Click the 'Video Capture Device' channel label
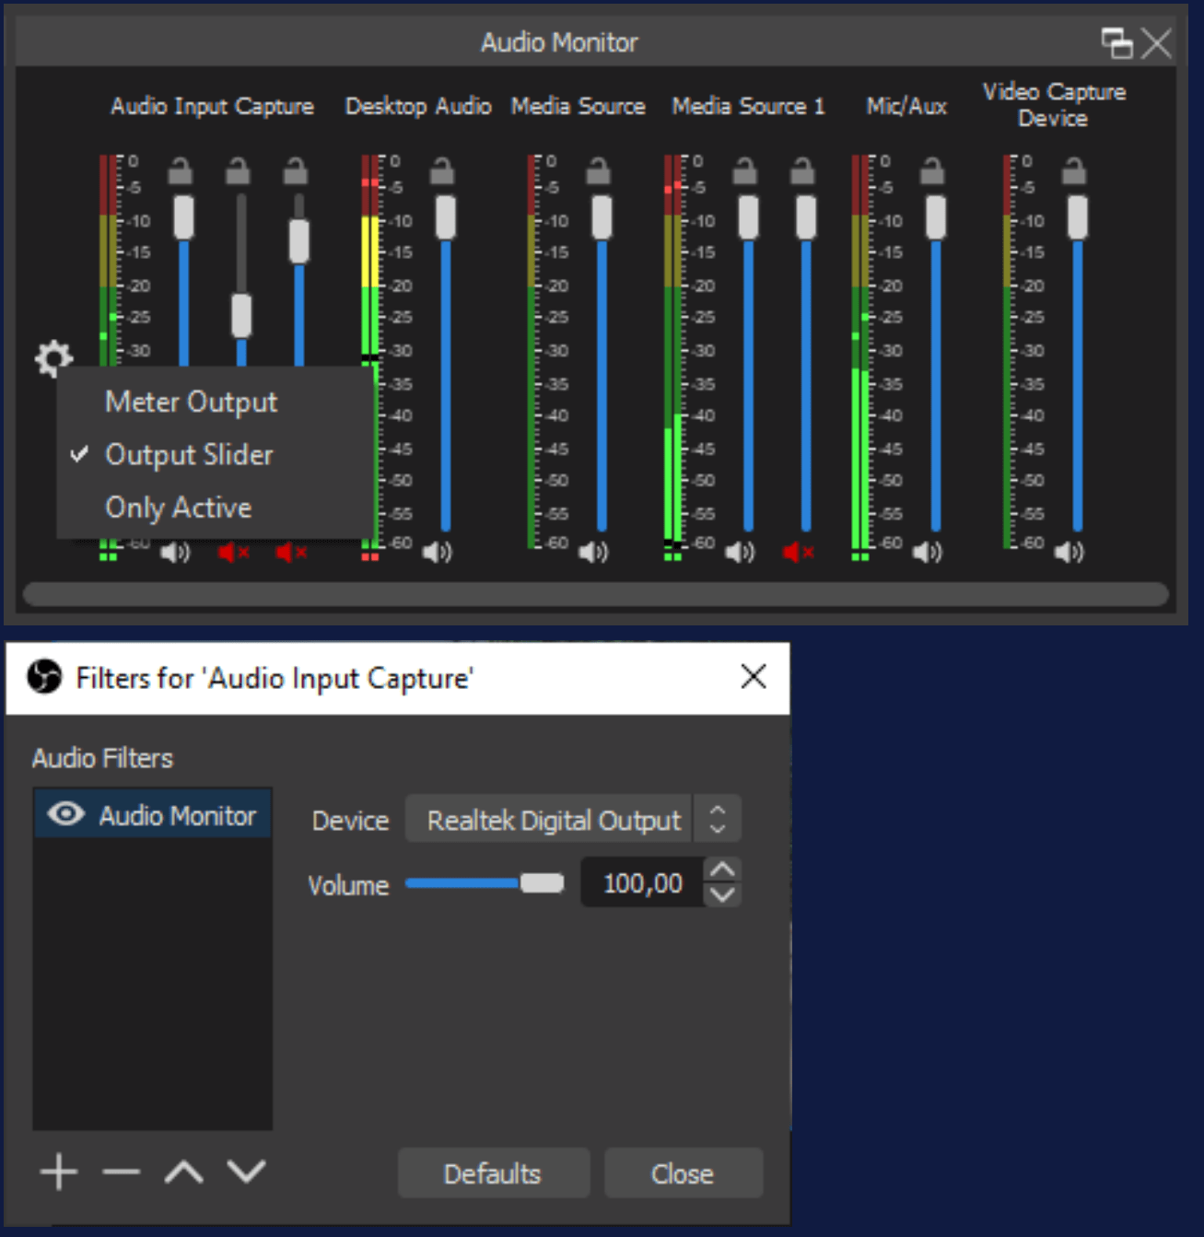 pos(1054,105)
